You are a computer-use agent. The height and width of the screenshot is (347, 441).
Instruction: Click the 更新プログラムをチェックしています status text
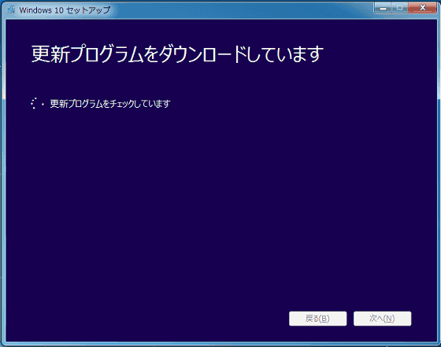click(x=110, y=104)
